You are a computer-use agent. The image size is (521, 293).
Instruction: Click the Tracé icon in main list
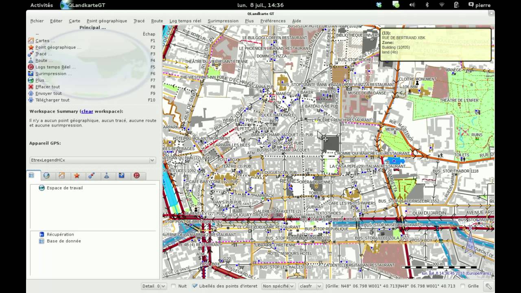pos(31,54)
